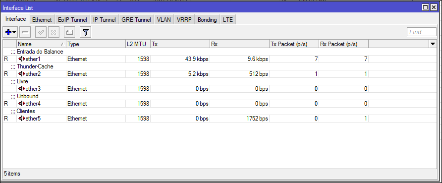Screen dimensions: 442x183
Task: Sort by the L2 MTU column header
Action: [138, 44]
